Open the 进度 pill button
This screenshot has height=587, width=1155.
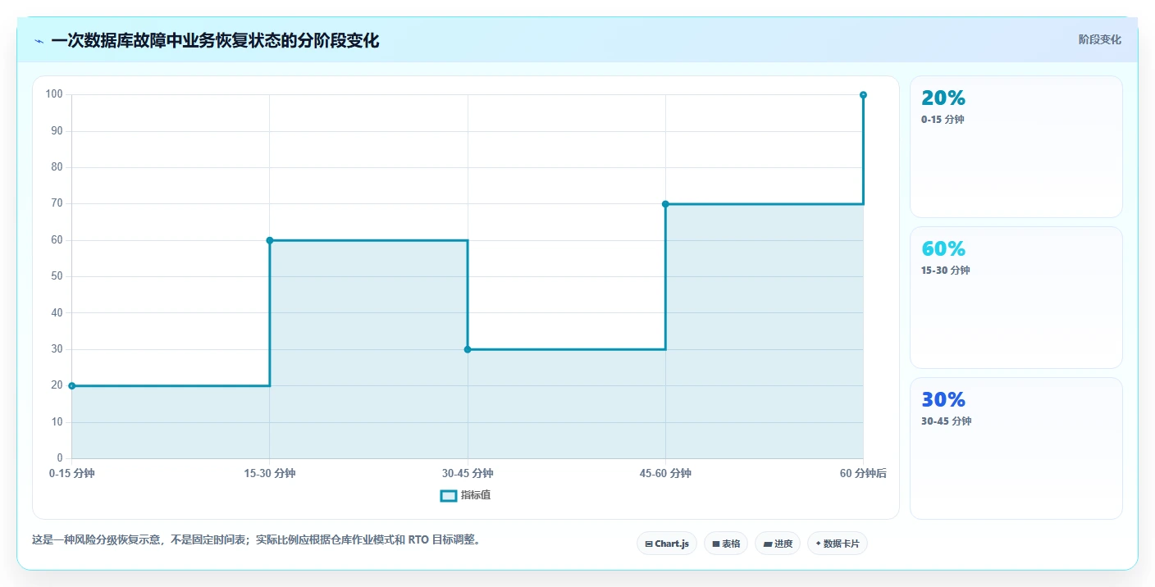click(x=778, y=544)
